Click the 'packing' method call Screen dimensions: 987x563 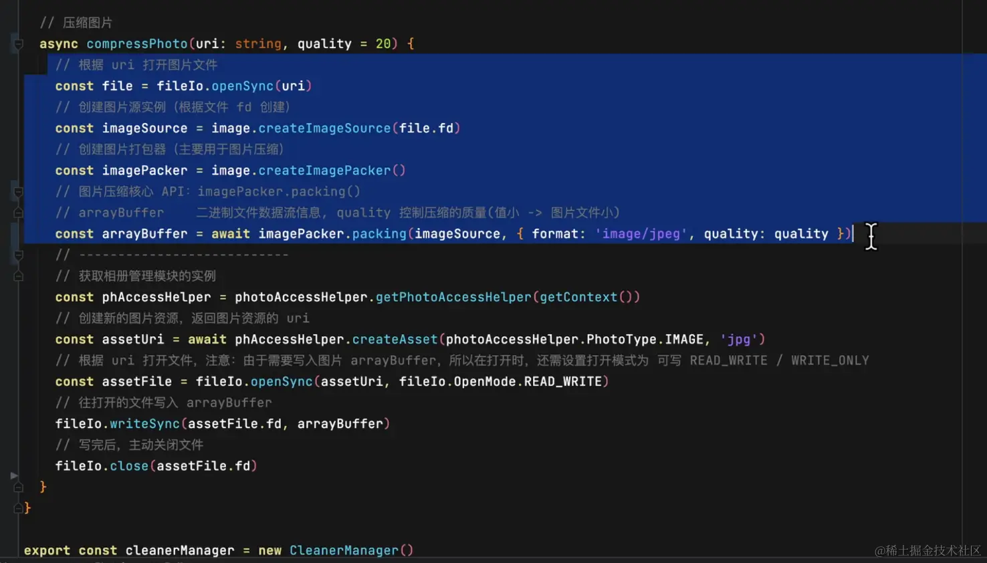pyautogui.click(x=379, y=234)
